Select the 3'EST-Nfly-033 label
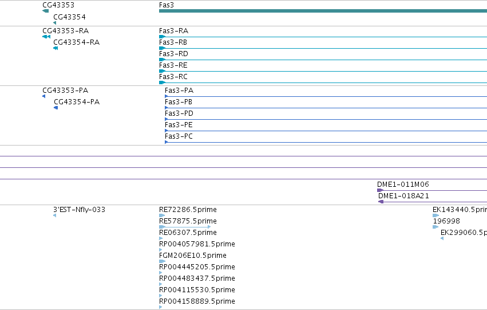 (x=79, y=210)
